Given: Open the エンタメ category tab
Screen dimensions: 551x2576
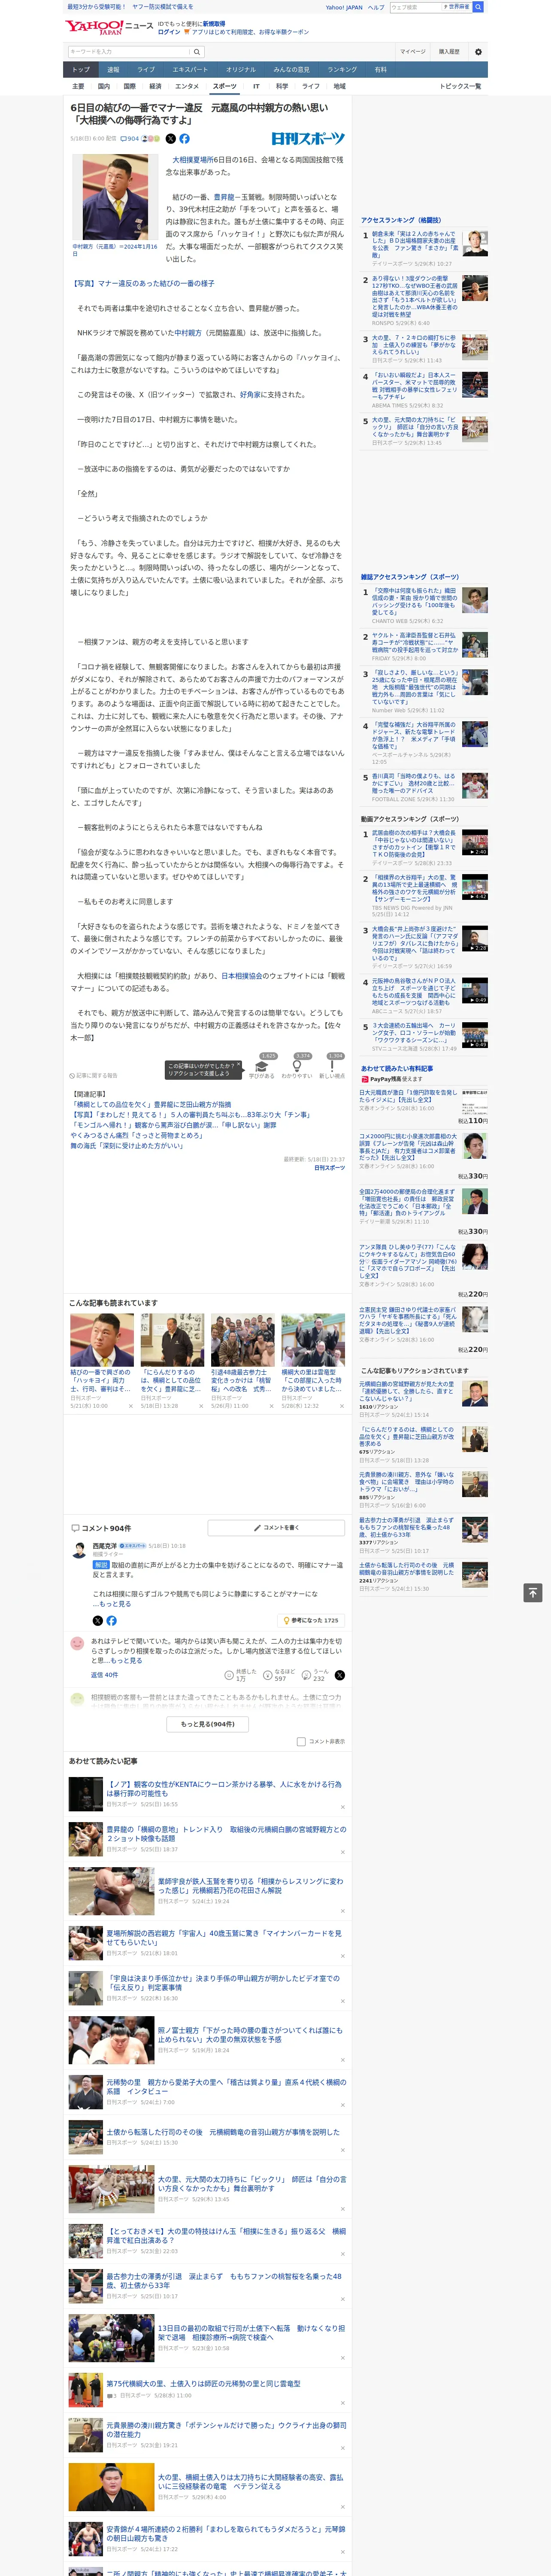Looking at the screenshot, I should pyautogui.click(x=187, y=87).
